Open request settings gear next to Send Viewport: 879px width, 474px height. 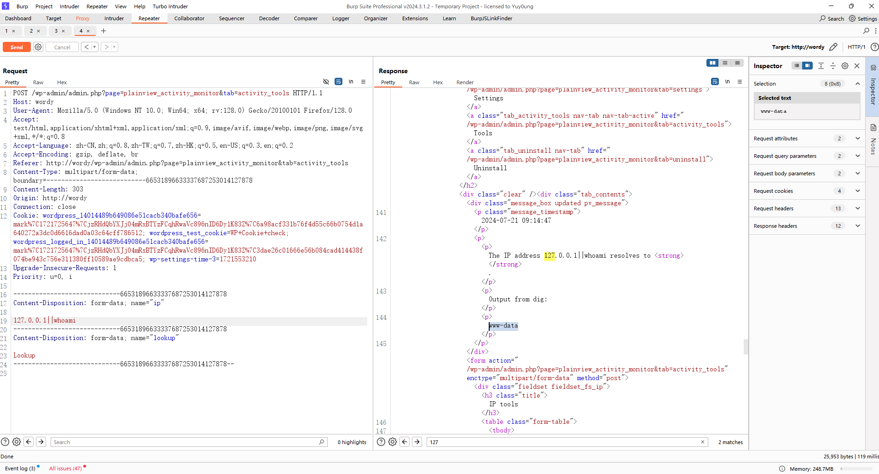38,47
